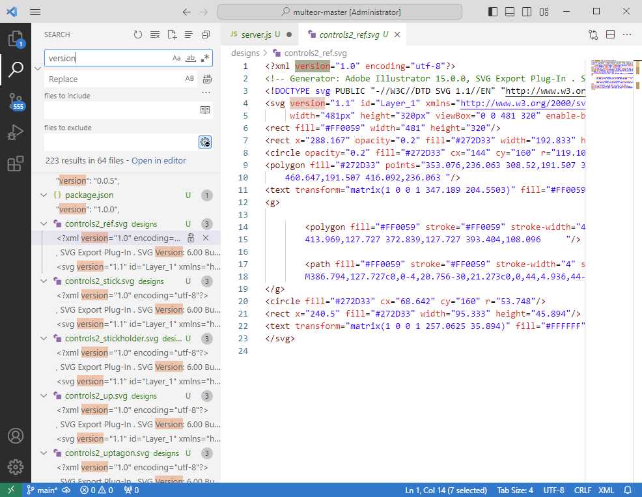The image size is (642, 497).
Task: Toggle the Replace field chevron beside the search box
Action: click(x=38, y=68)
